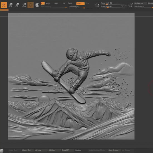153x153 pixels.
Task: Toggle the A material channel button
Action: click(43, 3)
